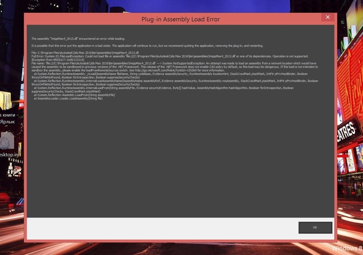The image size is (363, 255).
Task: Click the Windows 8 watermark on desktop
Action: (347, 248)
